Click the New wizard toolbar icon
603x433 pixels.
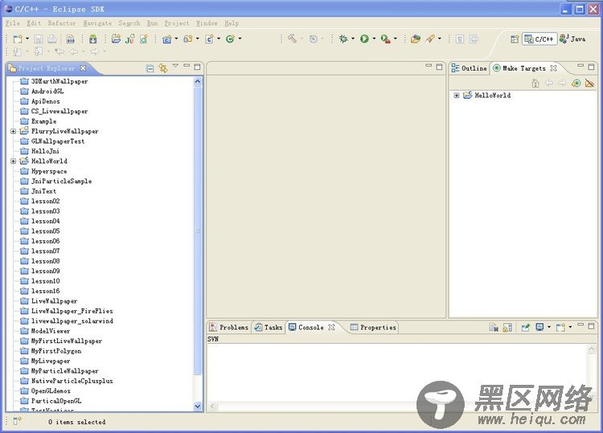[x=18, y=39]
